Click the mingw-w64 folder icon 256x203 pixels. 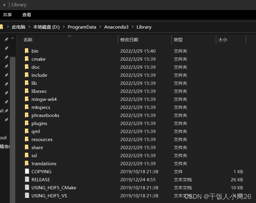click(27, 99)
